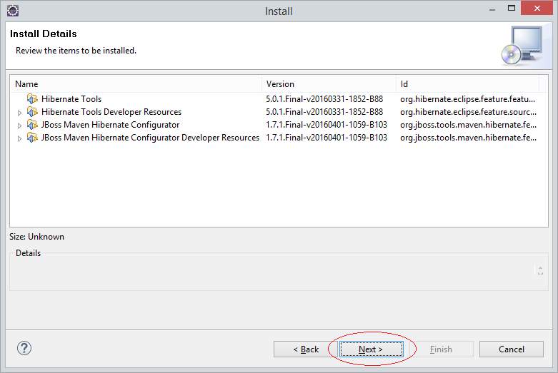This screenshot has width=558, height=373.
Task: Click the org.hibernate.eclipse.feature.featu... id cell
Action: (x=467, y=99)
